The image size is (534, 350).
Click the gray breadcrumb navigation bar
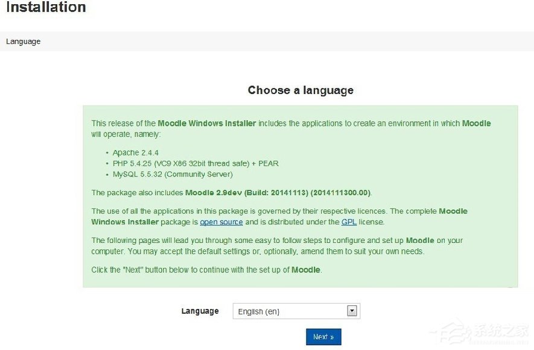(267, 41)
